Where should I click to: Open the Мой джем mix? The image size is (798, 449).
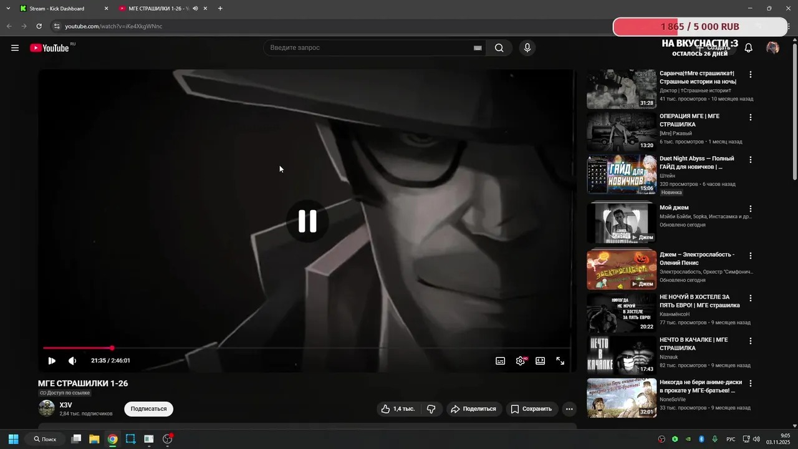pyautogui.click(x=674, y=208)
